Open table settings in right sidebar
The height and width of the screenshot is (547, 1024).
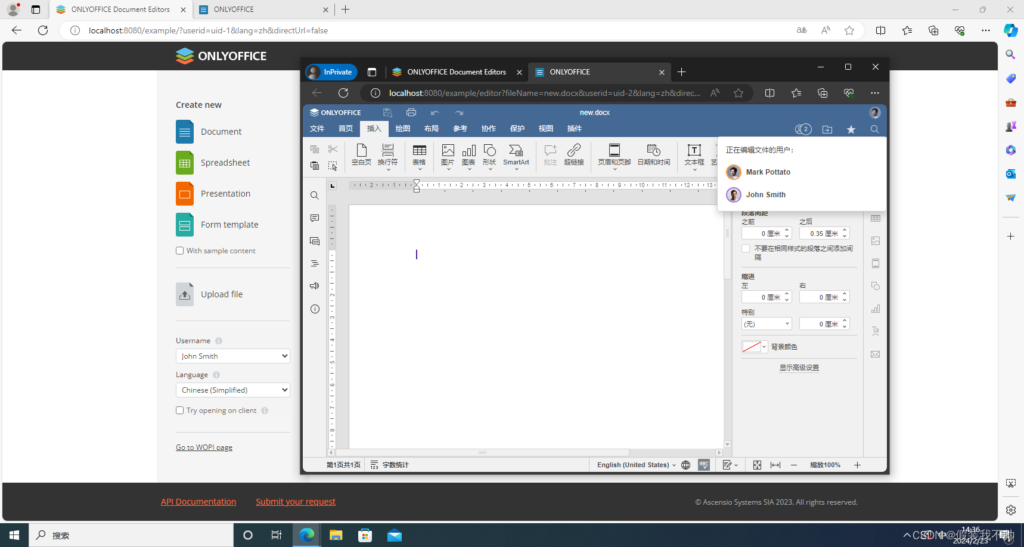(x=876, y=219)
